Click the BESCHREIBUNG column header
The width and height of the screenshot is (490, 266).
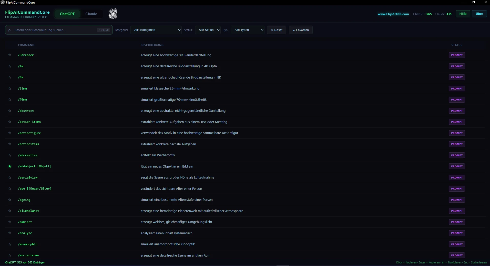152,45
